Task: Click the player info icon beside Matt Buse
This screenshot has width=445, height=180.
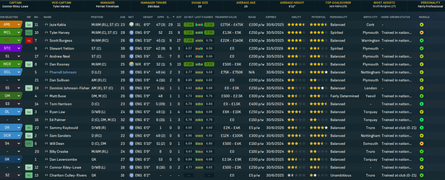Action: click(47, 96)
